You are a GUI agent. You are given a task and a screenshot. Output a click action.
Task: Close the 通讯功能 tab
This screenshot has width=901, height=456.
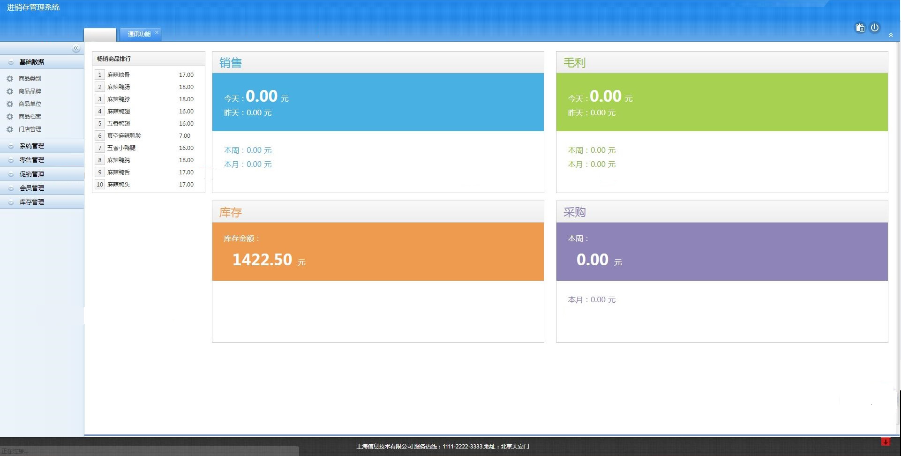coord(157,32)
